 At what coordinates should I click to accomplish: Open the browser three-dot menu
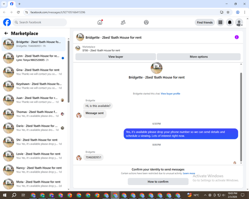[245, 12]
